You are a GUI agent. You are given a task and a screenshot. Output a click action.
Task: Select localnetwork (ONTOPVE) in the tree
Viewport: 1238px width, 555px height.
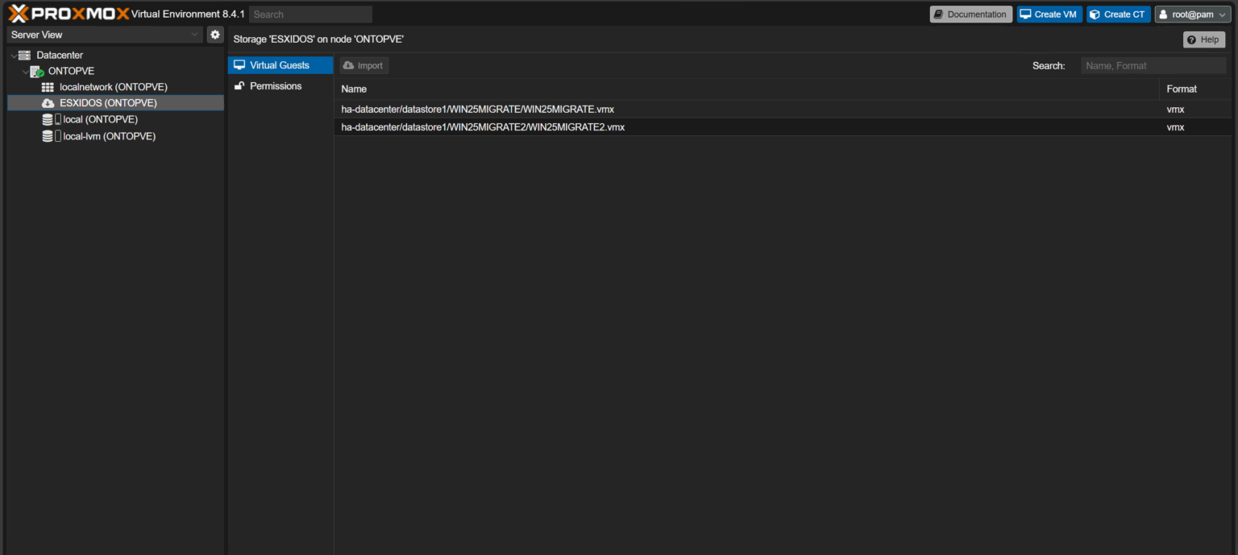click(114, 87)
